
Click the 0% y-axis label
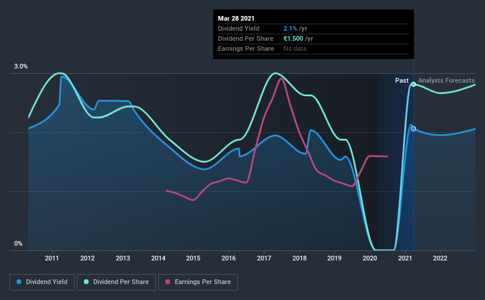[18, 244]
